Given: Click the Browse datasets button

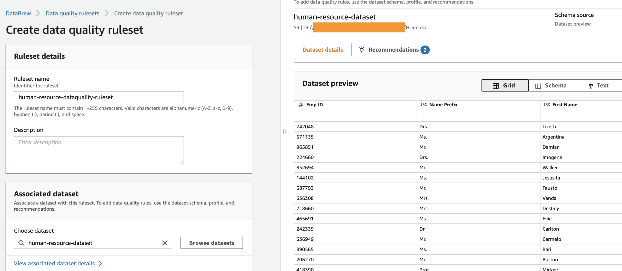Looking at the screenshot, I should tap(212, 243).
